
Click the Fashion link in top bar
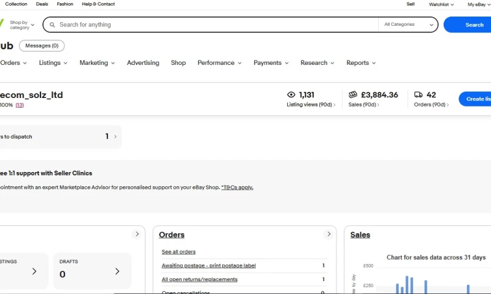click(65, 4)
